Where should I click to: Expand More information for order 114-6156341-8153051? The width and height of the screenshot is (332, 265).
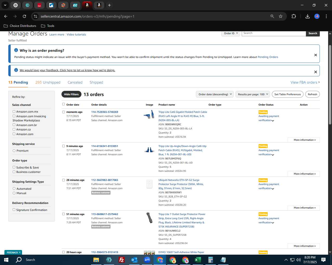[304, 174]
